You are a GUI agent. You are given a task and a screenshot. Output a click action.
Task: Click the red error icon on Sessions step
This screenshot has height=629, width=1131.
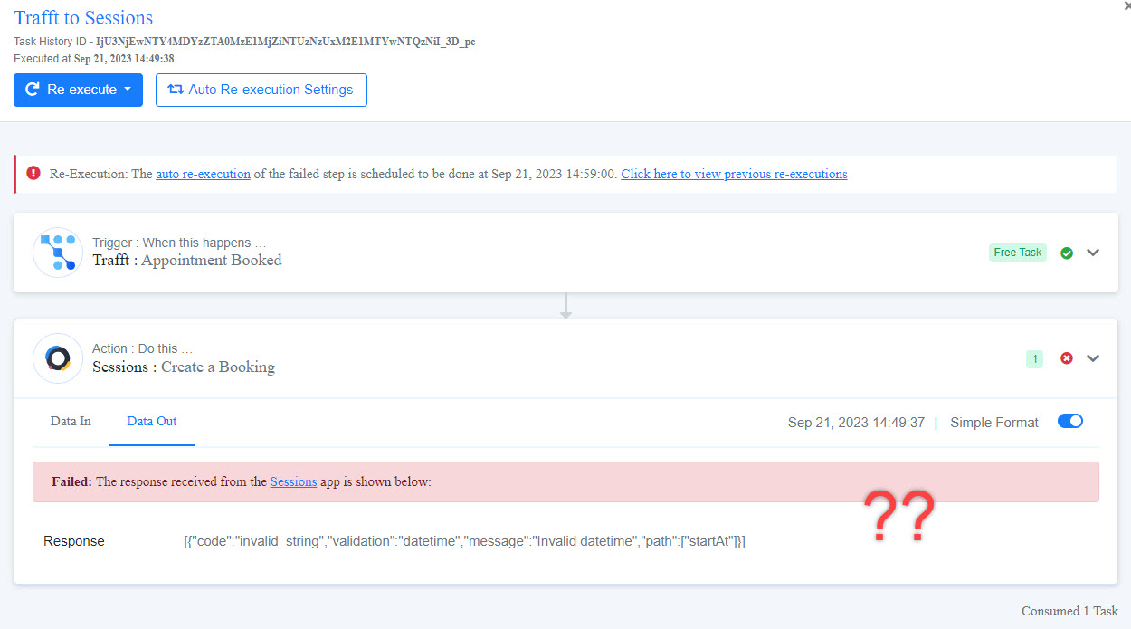[x=1067, y=358]
